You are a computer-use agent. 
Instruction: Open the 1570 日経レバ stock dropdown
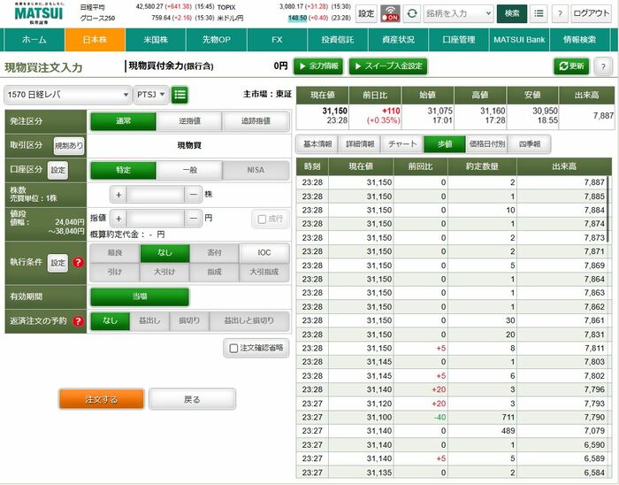[x=68, y=95]
